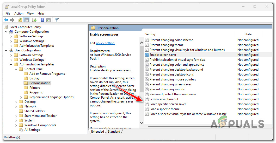Switch to the Standard tab
276x143 pixels.
pyautogui.click(x=114, y=132)
